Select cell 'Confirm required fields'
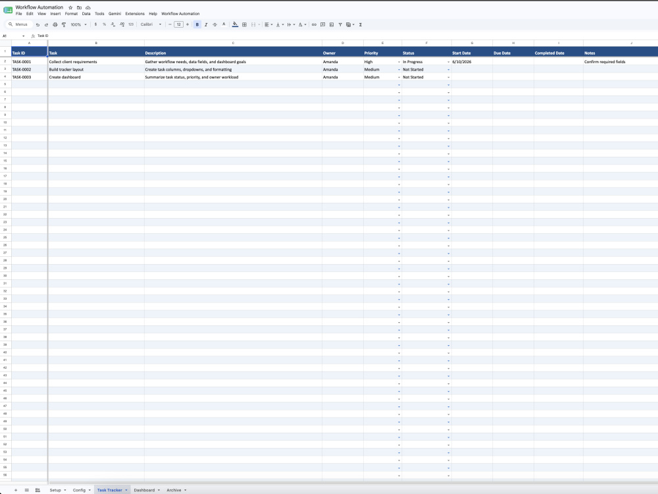Image resolution: width=658 pixels, height=494 pixels. (620, 62)
